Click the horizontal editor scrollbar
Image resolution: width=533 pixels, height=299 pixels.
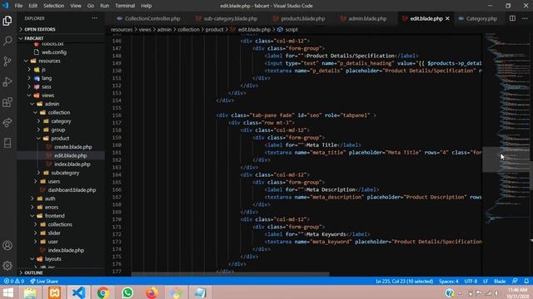(230, 274)
